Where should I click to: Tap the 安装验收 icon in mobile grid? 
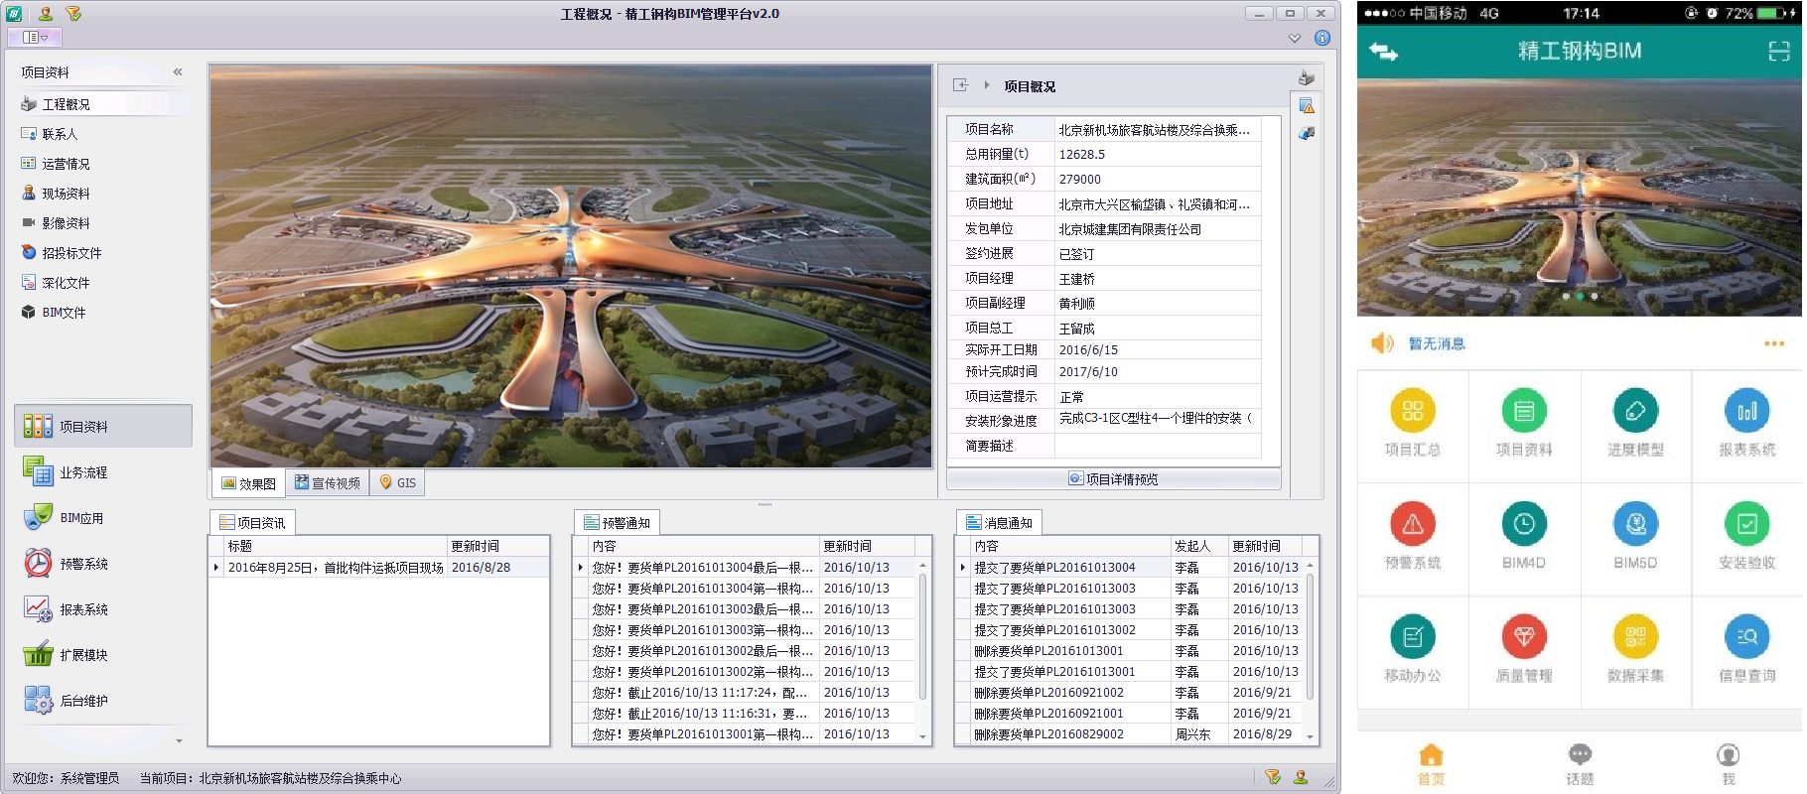[x=1747, y=524]
